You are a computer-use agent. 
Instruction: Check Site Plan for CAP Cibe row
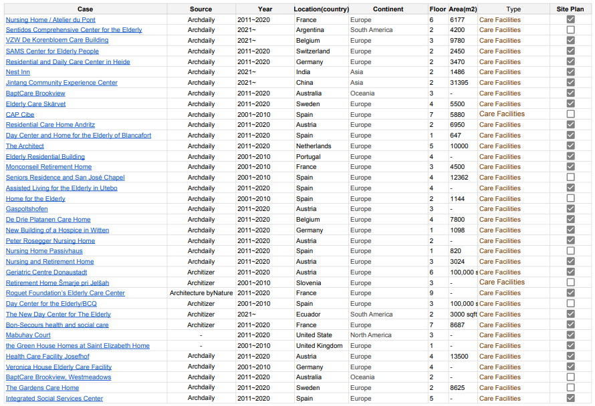tap(570, 114)
